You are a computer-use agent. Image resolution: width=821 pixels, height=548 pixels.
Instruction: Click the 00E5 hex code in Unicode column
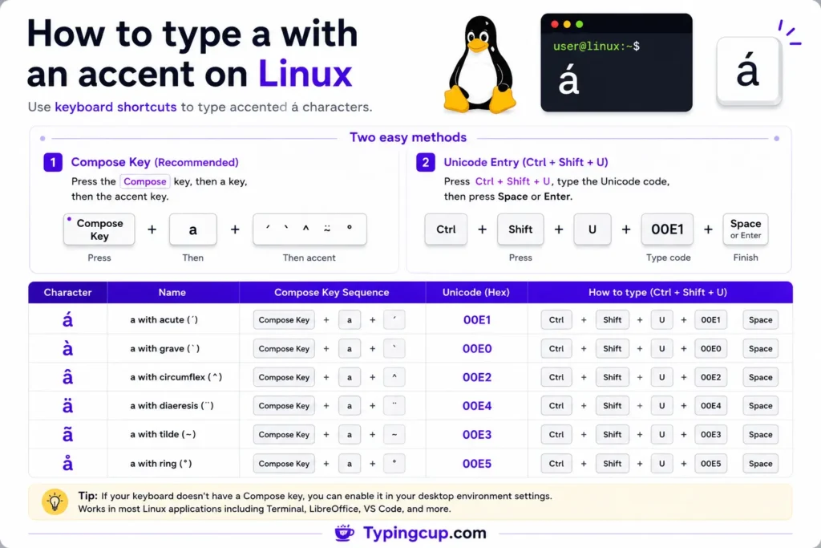pyautogui.click(x=477, y=464)
